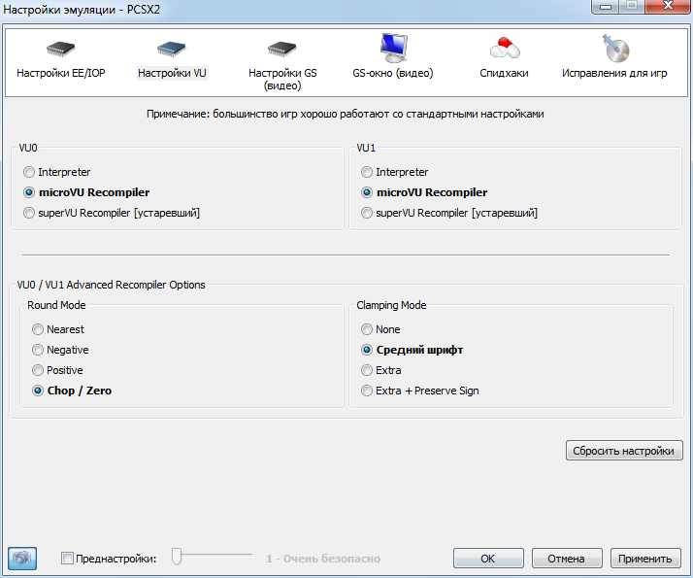Switch to the Спидхаки tab label

click(x=505, y=73)
